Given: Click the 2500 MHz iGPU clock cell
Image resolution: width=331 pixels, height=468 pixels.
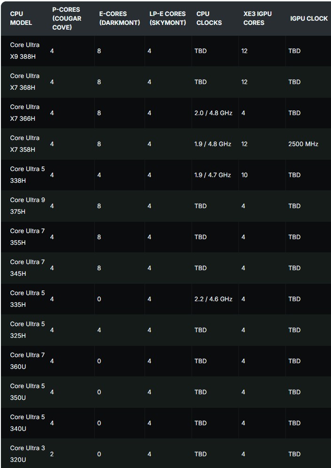Looking at the screenshot, I should coord(303,144).
